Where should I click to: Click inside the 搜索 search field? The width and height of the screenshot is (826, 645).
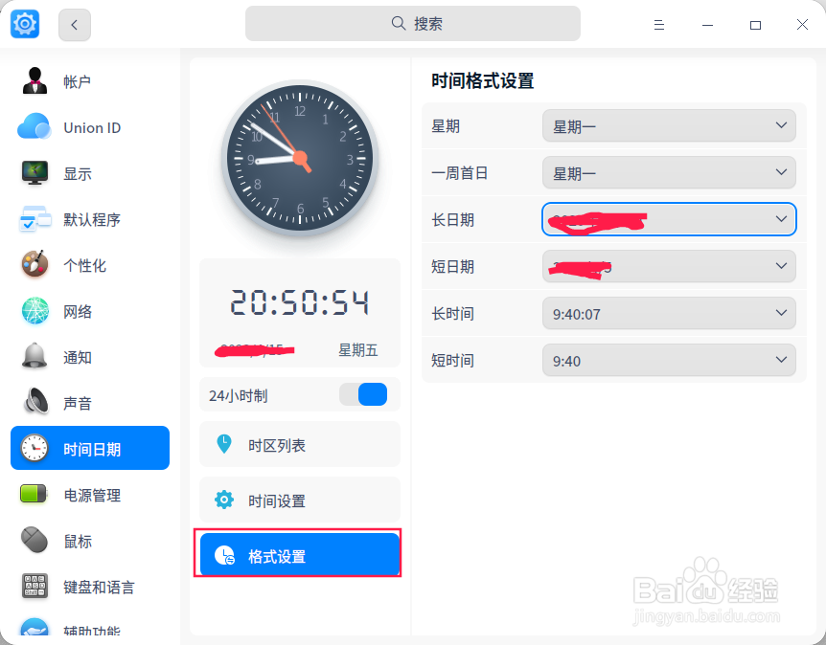tap(412, 23)
